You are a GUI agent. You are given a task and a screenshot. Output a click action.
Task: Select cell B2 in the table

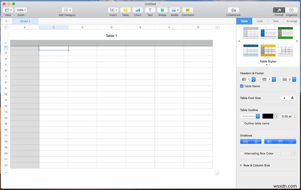[x=53, y=48]
